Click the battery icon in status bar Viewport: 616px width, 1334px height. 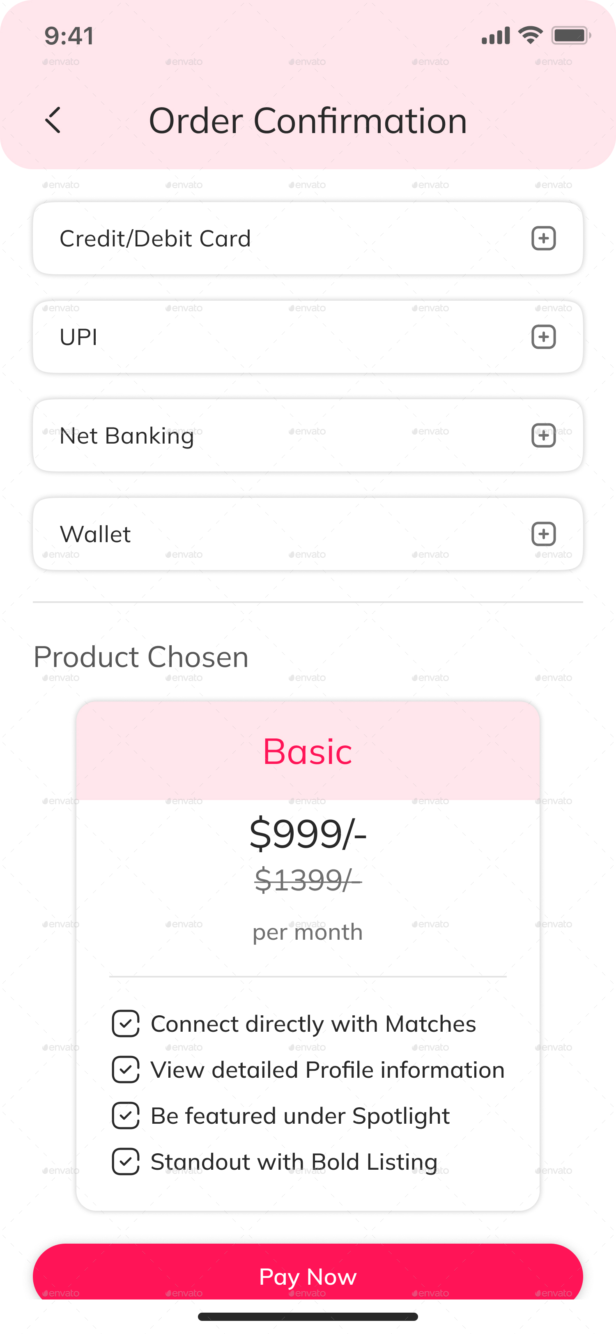point(571,34)
